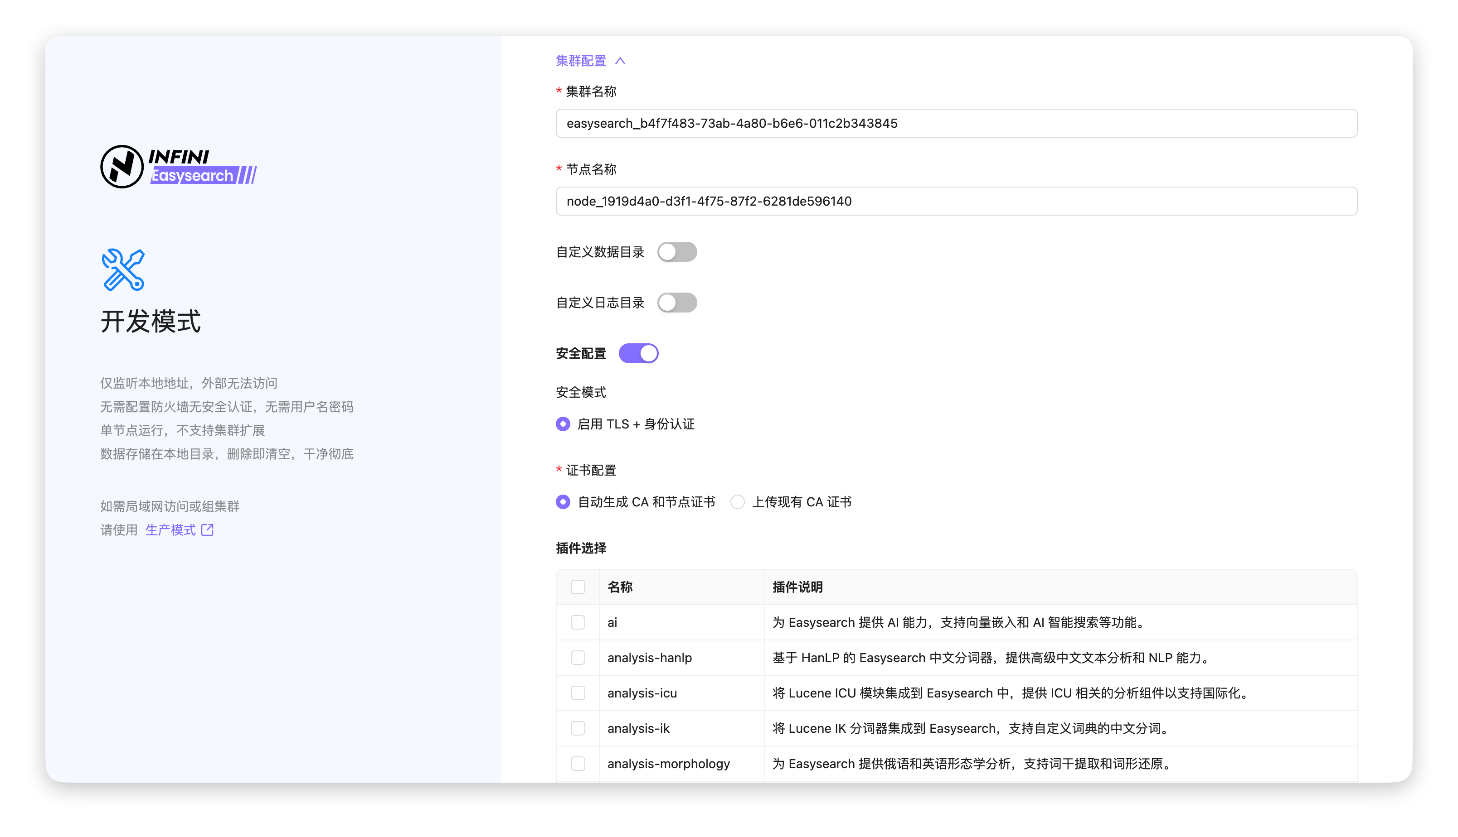Viewport: 1458px width, 837px height.
Task: Tick the analysis-icu plugin checkbox
Action: tap(578, 693)
